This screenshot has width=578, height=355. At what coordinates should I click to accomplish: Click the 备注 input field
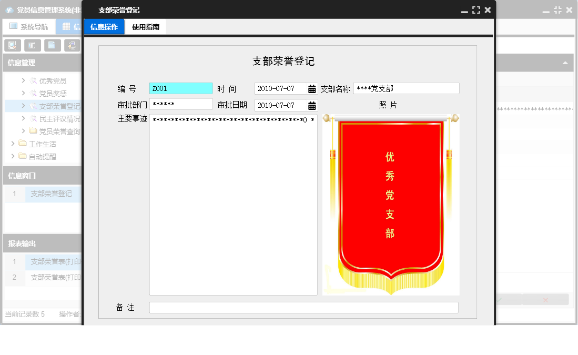coord(304,308)
